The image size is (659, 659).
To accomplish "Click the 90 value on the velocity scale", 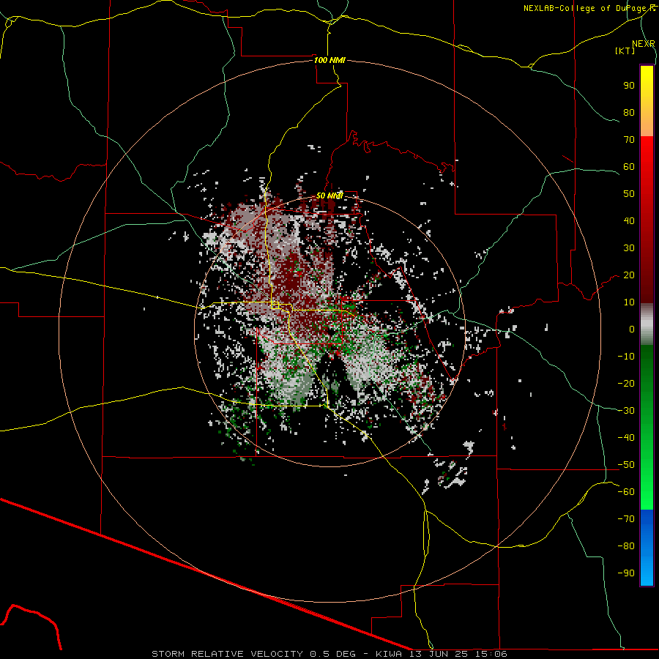I will [629, 86].
